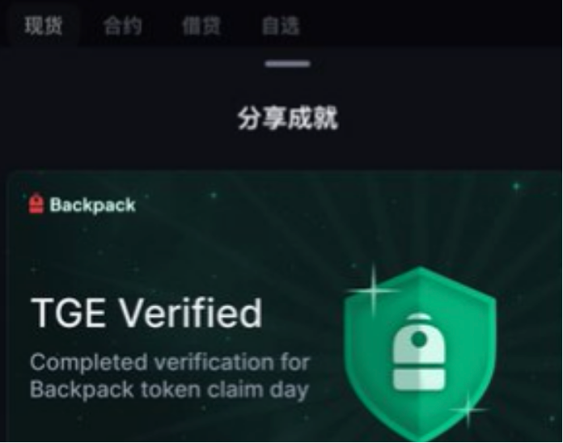Screen dimensions: 563x443
Task: Click the large sparkle above the shield
Action: 374,290
